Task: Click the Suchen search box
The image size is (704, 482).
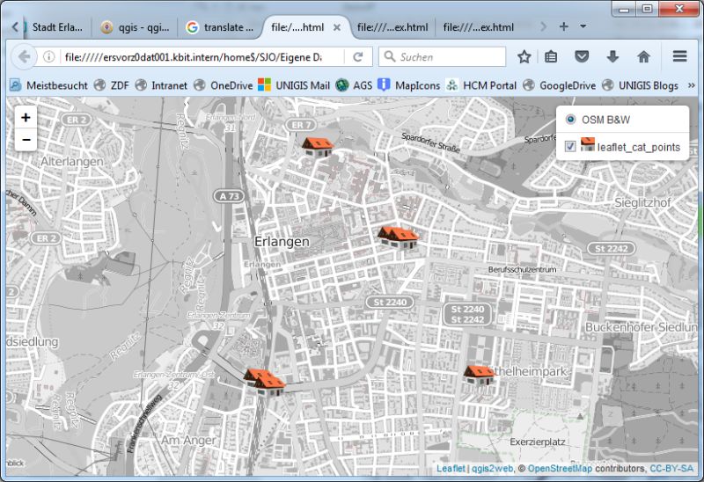Action: 443,57
